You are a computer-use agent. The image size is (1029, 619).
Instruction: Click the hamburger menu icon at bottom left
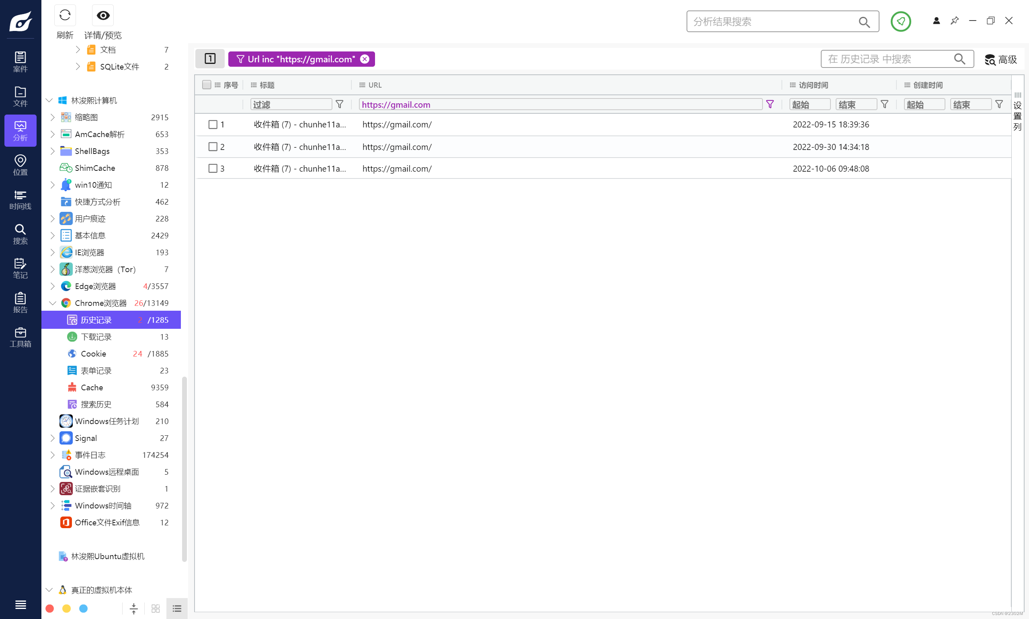point(20,605)
